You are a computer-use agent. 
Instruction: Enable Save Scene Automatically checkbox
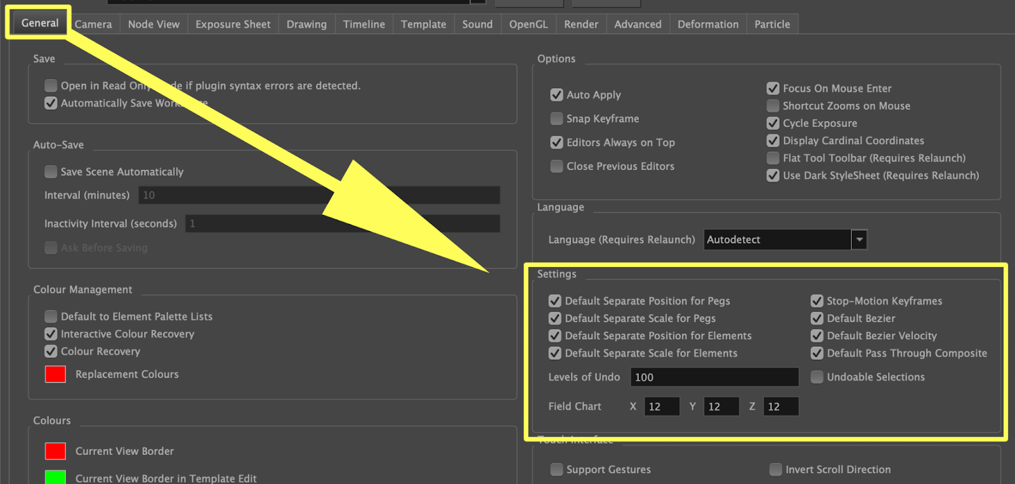click(51, 172)
